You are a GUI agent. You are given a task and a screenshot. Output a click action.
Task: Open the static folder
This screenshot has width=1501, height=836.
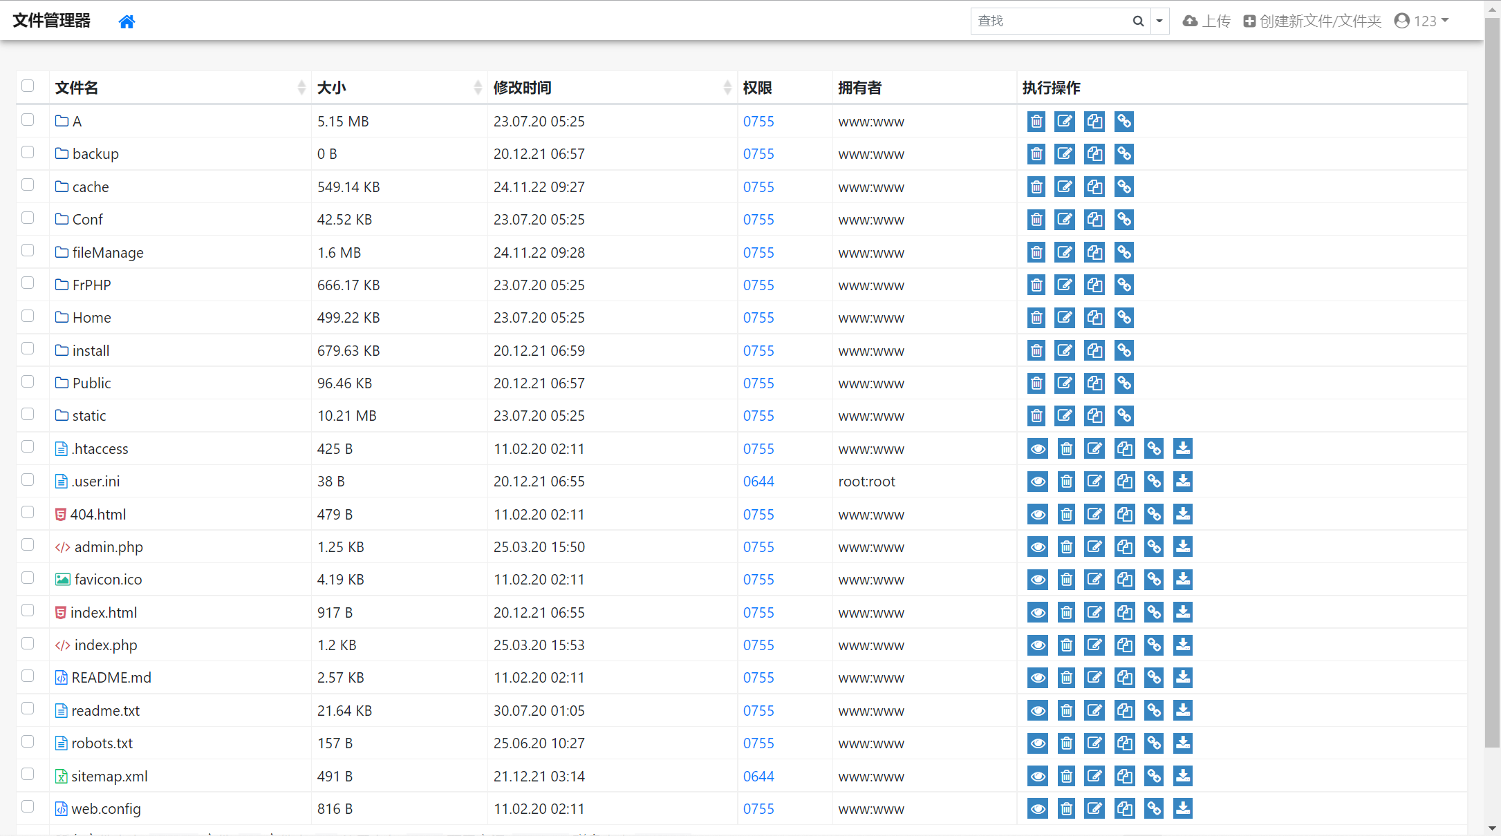coord(81,416)
